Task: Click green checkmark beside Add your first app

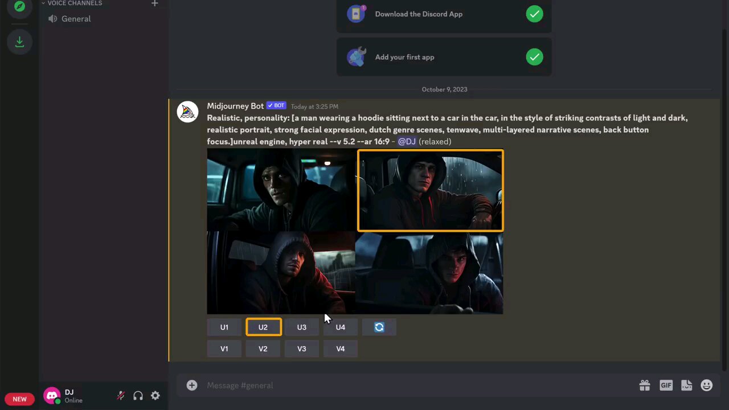Action: [x=534, y=57]
